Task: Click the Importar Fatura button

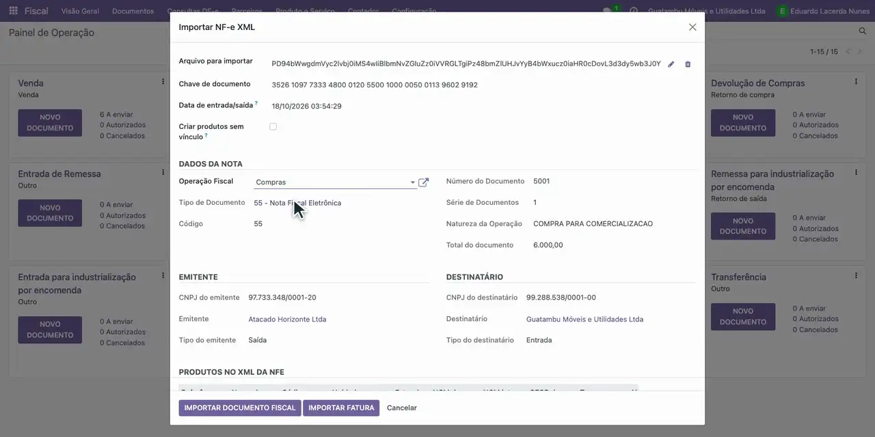Action: click(341, 408)
